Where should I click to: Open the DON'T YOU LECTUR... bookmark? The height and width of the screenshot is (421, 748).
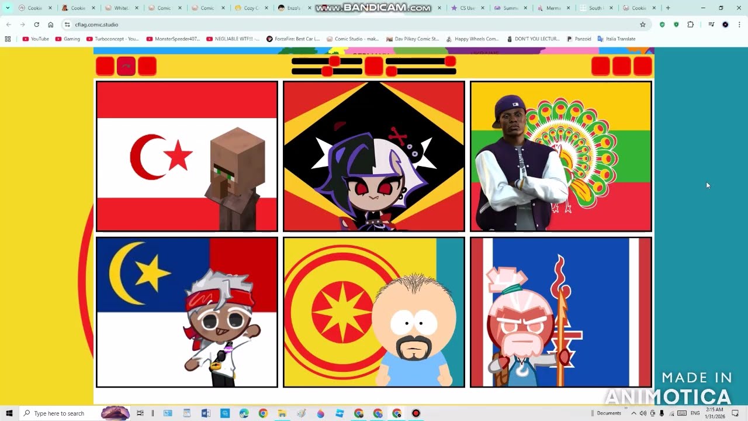532,39
